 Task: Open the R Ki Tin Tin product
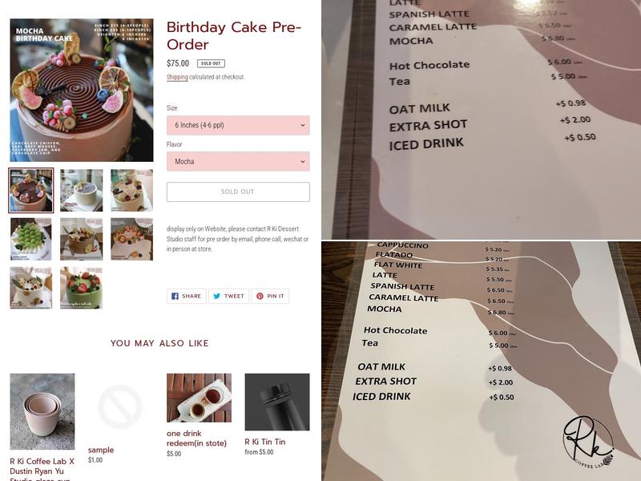pos(265,442)
